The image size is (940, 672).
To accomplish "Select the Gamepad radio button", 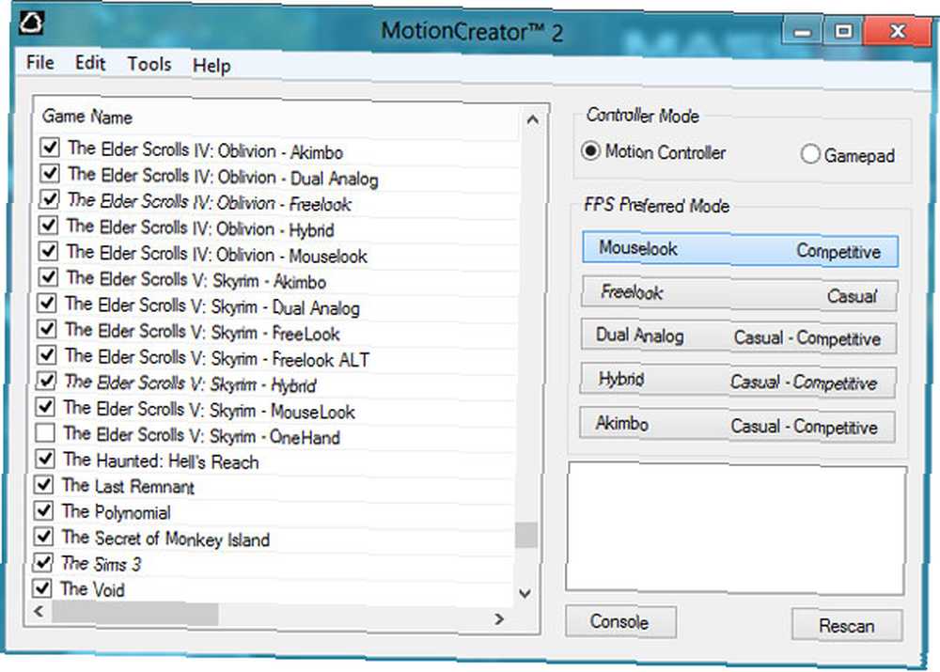I will pos(810,154).
